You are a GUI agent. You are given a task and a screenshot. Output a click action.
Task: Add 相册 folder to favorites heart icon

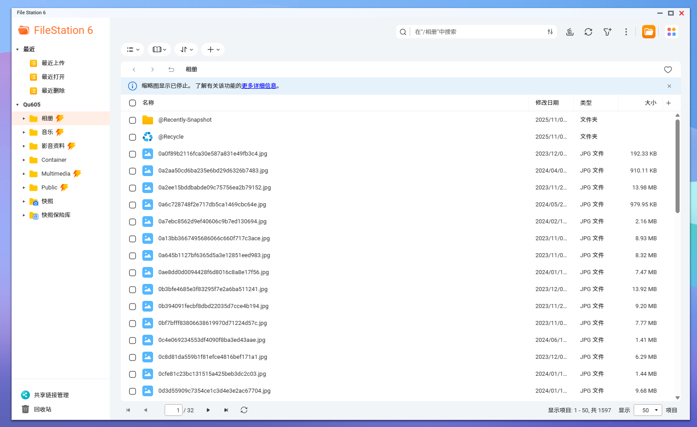668,70
